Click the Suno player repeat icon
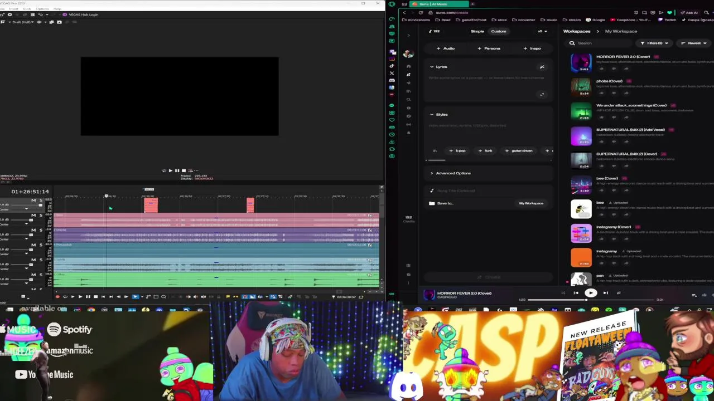 (x=619, y=293)
